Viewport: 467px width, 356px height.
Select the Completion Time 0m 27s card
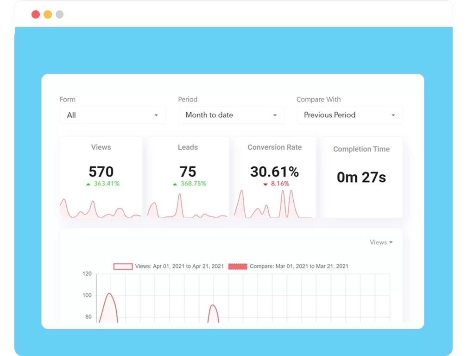point(361,177)
